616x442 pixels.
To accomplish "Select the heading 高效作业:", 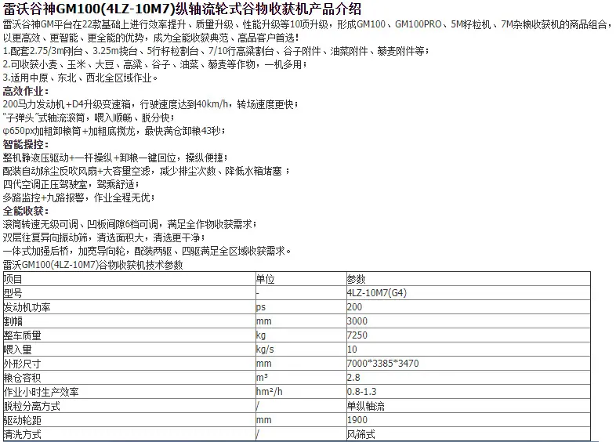I will point(26,91).
